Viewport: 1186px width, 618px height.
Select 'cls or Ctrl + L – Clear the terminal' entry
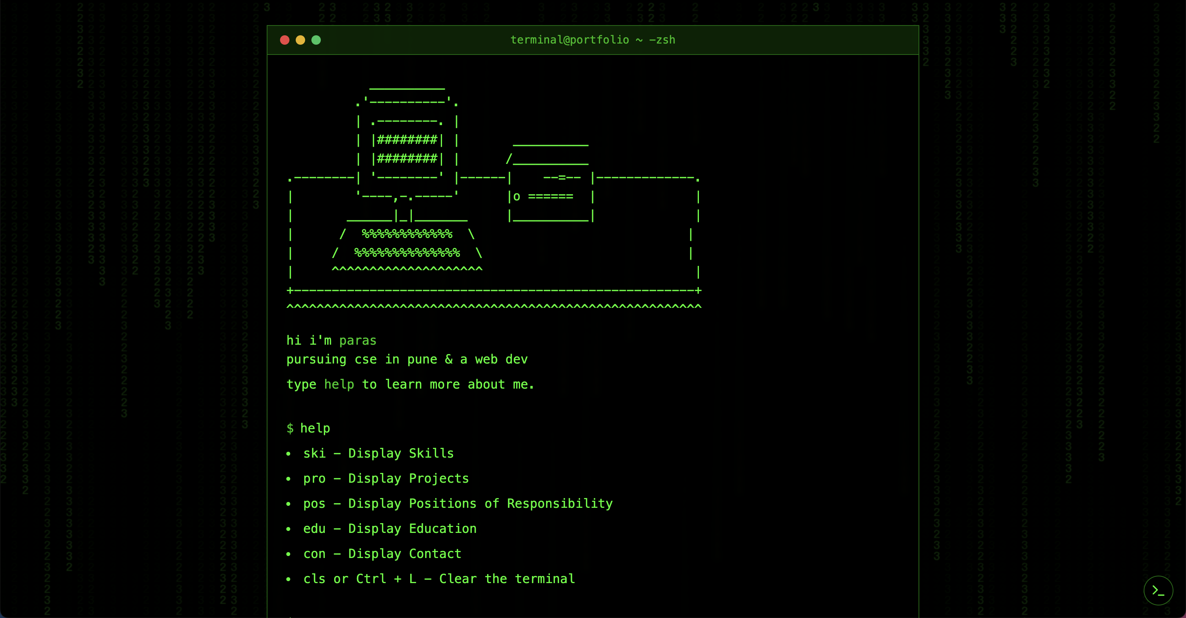click(439, 578)
